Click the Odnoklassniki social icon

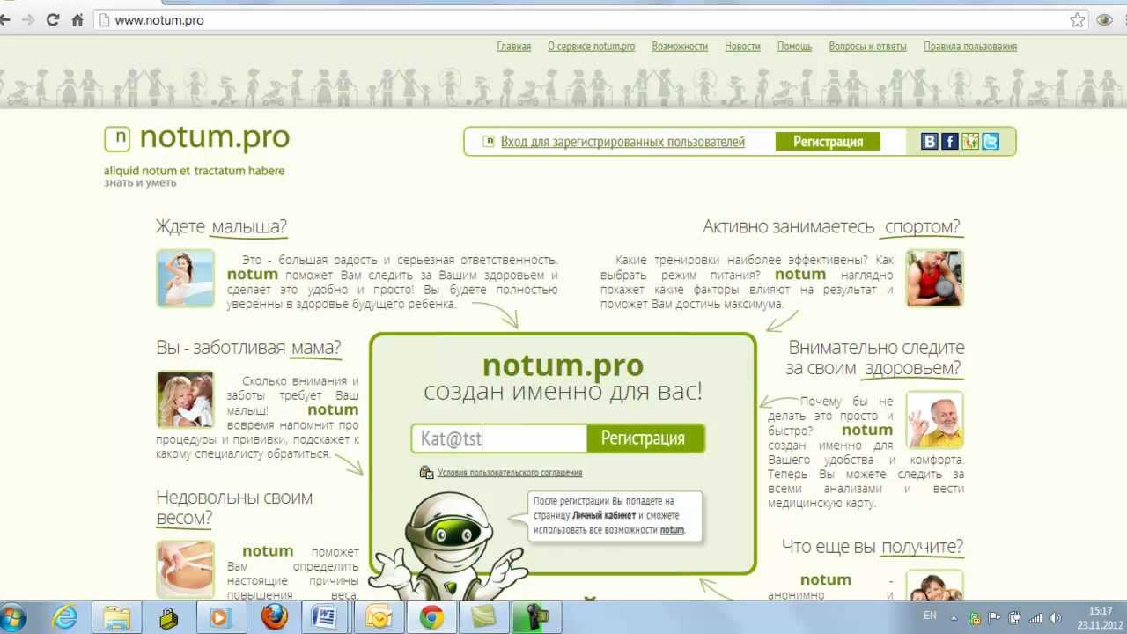pos(970,142)
